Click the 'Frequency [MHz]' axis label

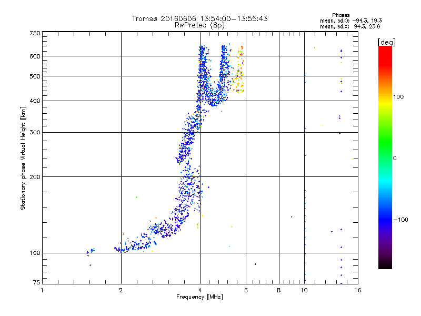(x=199, y=297)
